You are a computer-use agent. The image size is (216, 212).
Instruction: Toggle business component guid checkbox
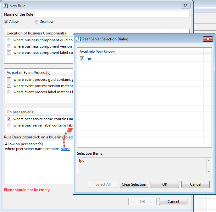coord(9,40)
